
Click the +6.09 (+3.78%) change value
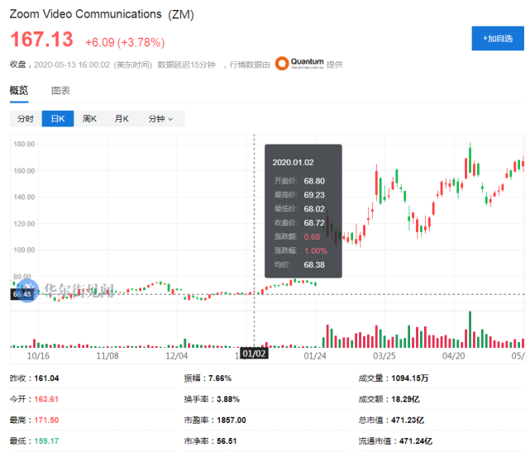(125, 43)
